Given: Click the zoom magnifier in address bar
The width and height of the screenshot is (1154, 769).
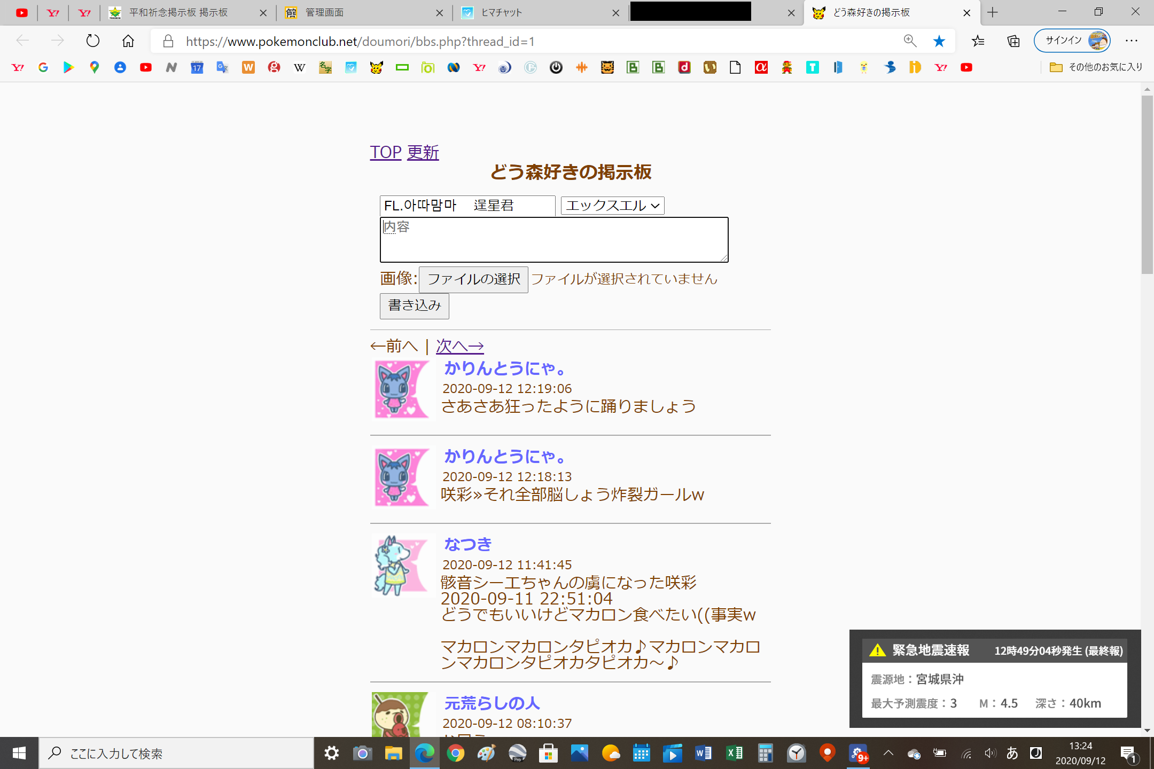Looking at the screenshot, I should point(910,41).
